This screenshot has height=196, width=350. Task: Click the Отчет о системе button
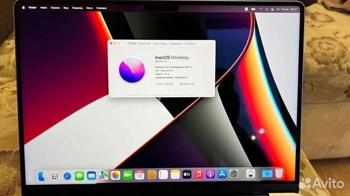click(165, 84)
